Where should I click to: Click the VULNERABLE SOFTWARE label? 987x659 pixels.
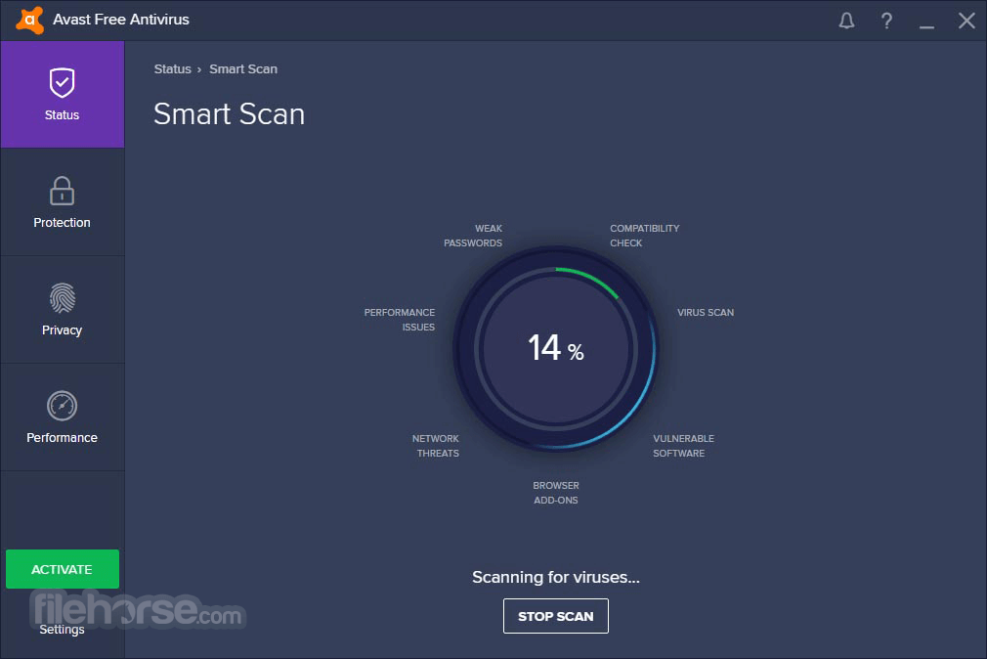pyautogui.click(x=684, y=446)
